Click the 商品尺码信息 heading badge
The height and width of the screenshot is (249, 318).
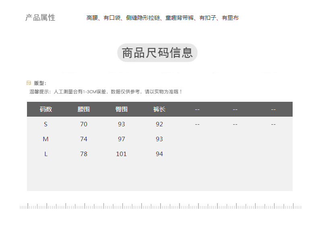pyautogui.click(x=157, y=53)
